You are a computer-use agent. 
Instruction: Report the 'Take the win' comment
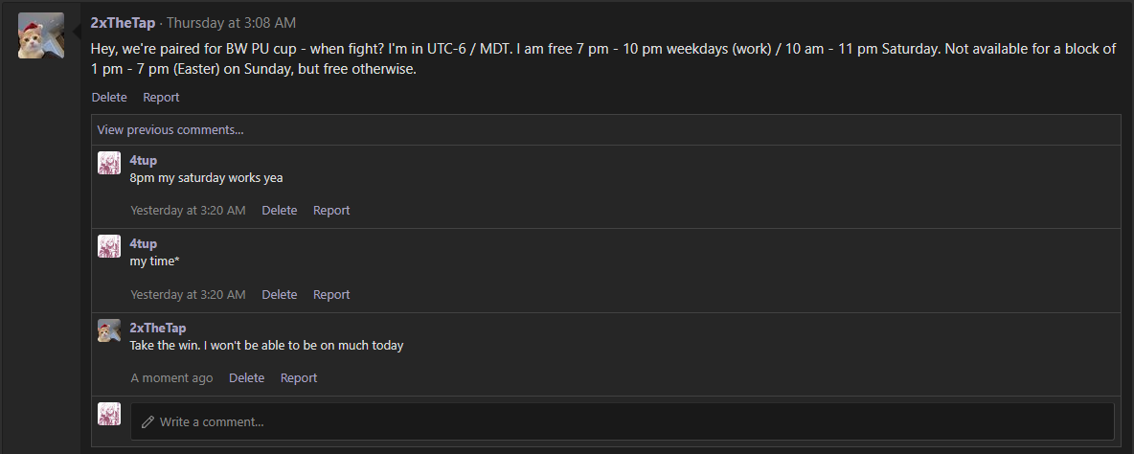299,377
